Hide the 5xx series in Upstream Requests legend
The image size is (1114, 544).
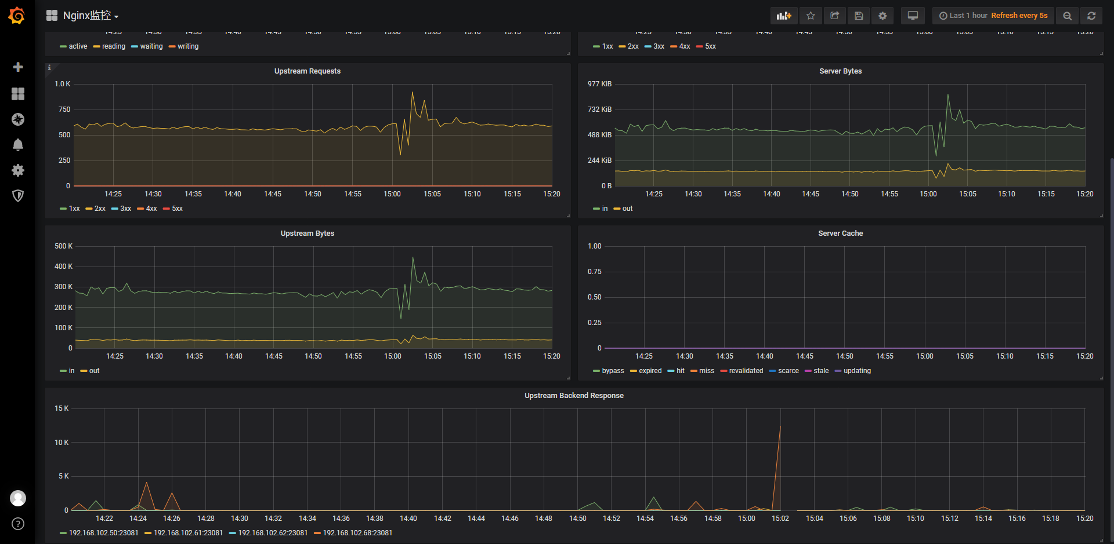176,209
